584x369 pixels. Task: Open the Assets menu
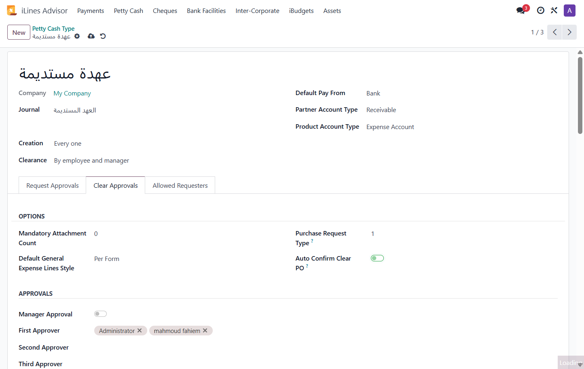point(332,11)
